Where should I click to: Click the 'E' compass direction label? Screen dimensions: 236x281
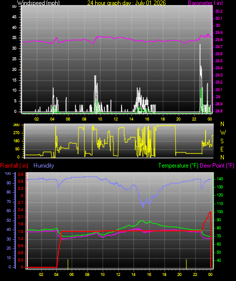click(x=222, y=149)
